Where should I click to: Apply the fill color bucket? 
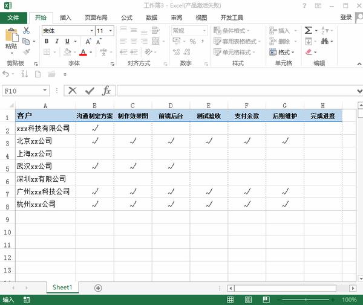pyautogui.click(x=67, y=52)
